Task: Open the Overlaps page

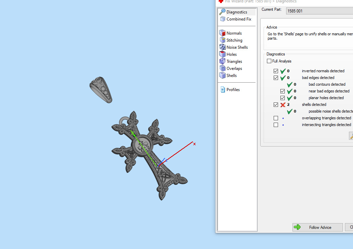Action: coord(234,68)
